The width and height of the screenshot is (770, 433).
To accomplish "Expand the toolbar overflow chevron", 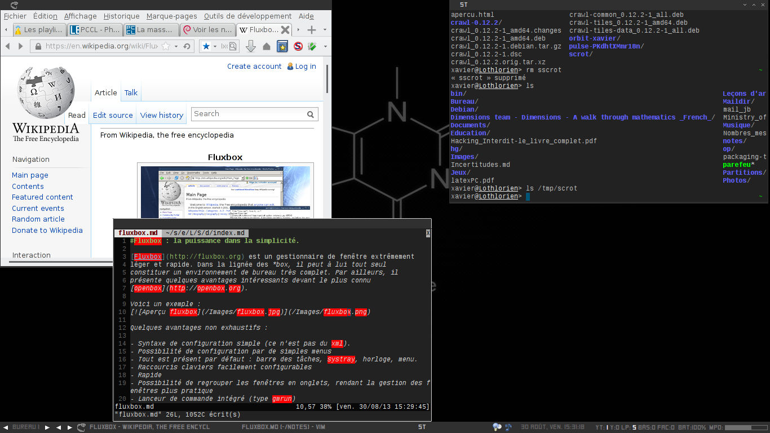I will click(326, 46).
